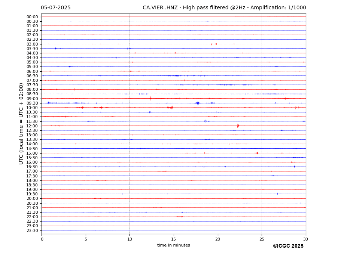Click the 15:00 time row label
Viewport: 347px width, 260px height.
tap(32, 153)
